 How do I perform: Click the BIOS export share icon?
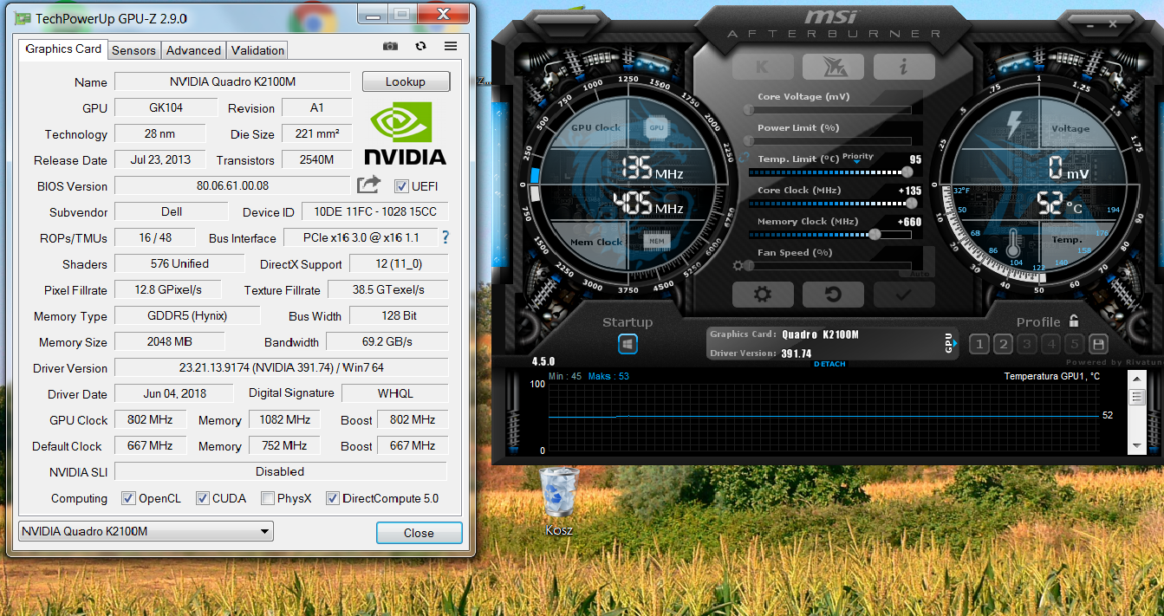pos(369,185)
